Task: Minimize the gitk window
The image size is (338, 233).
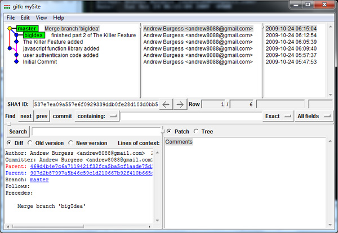Action: pos(296,5)
